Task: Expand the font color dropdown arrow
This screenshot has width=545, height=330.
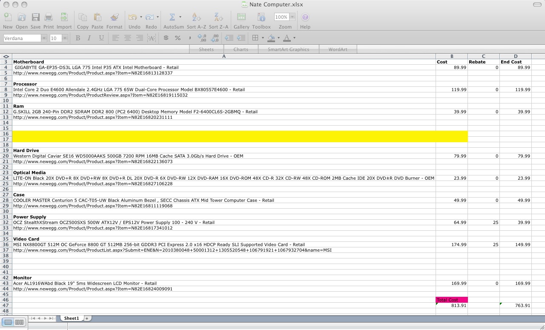Action: coord(294,38)
